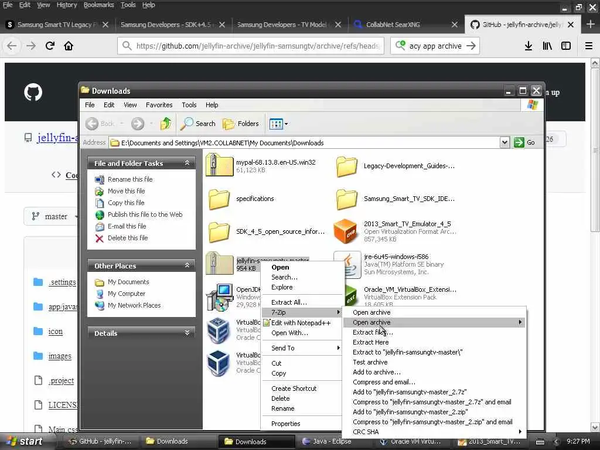600x450 pixels.
Task: Choose Edit with Notepad++ in context menu
Action: pos(301,323)
